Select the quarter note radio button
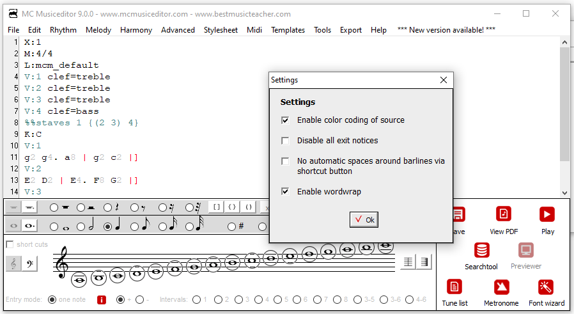Viewport: 574px width, 314px height. (x=107, y=227)
